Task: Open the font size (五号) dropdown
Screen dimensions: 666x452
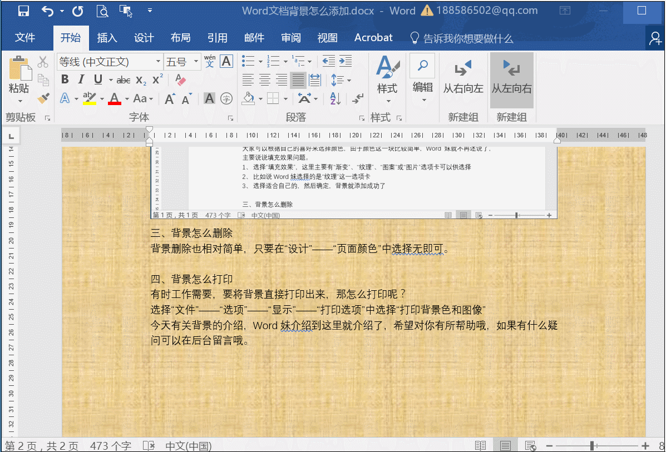Action: point(196,61)
